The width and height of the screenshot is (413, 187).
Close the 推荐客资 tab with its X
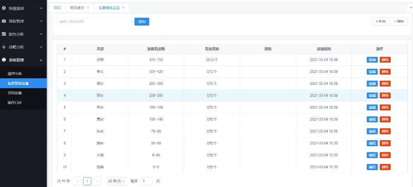pos(88,7)
